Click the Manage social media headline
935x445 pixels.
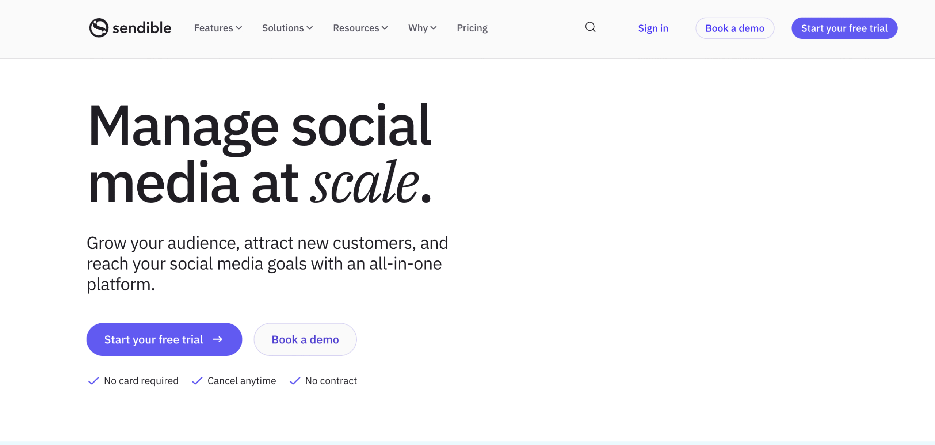[259, 153]
